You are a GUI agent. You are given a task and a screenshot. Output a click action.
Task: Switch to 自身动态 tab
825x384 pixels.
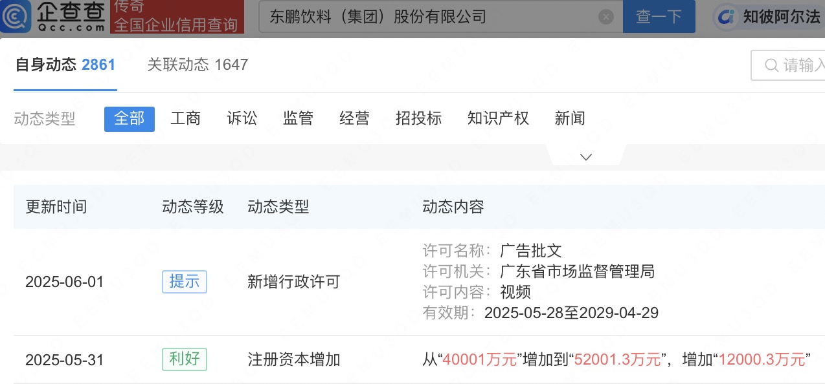65,65
